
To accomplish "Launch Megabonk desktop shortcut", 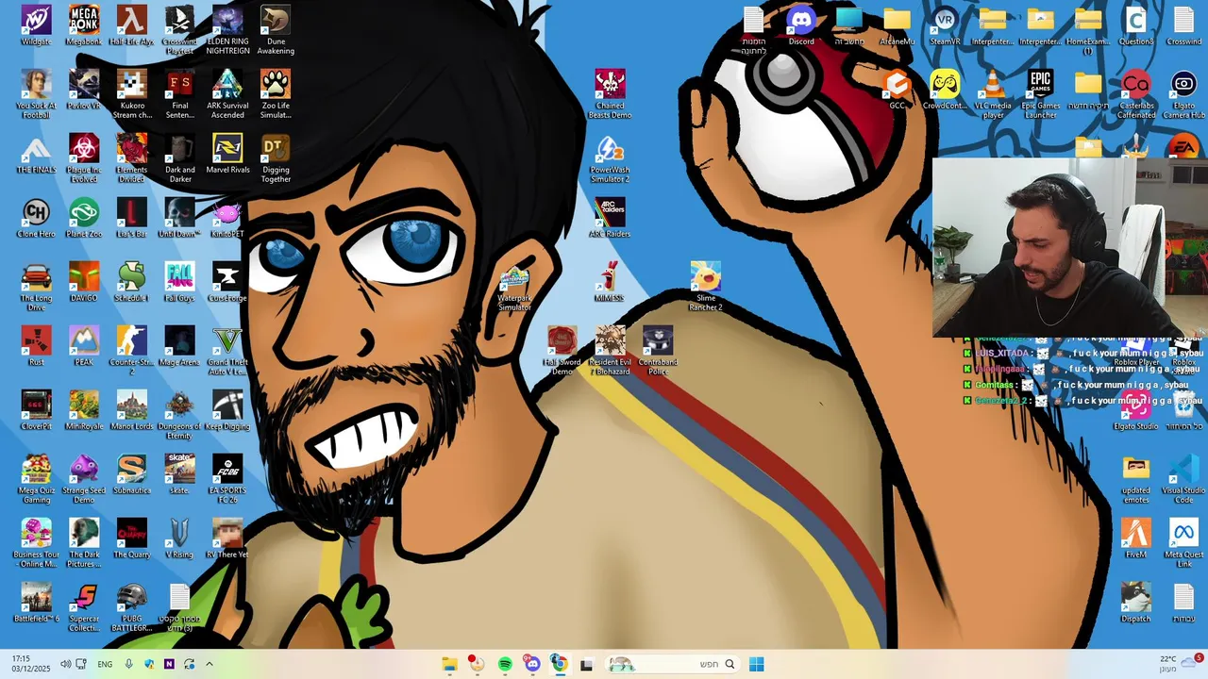I will (x=84, y=25).
